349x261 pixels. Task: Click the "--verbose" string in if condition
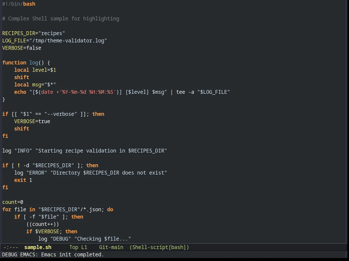pos(61,114)
